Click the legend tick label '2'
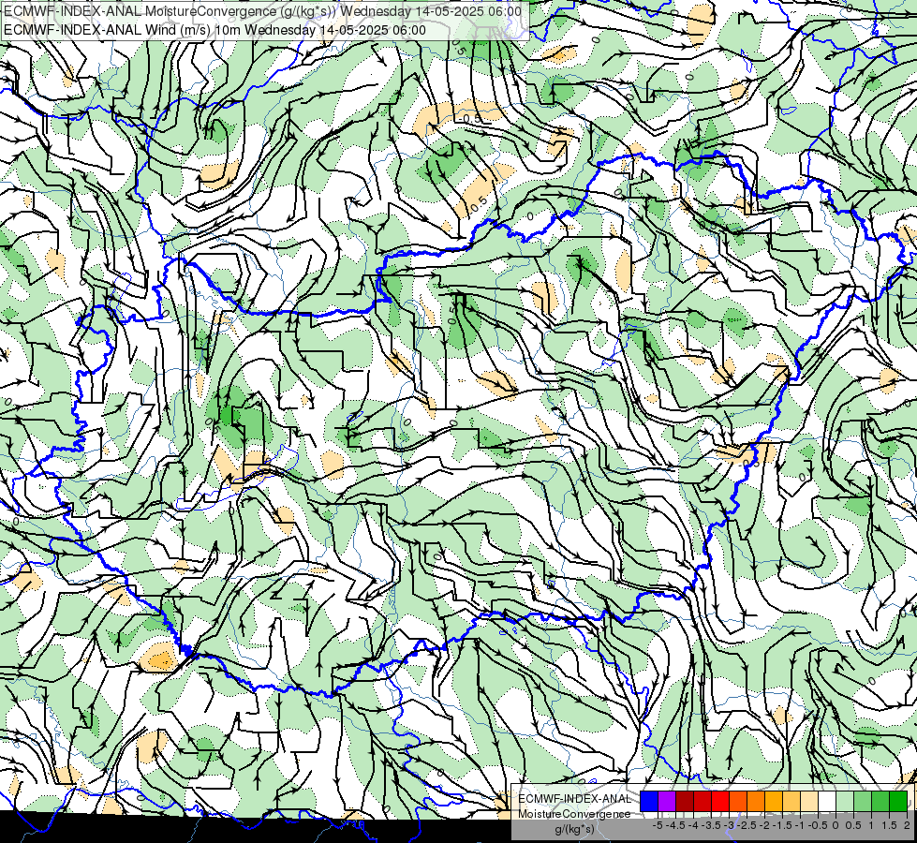This screenshot has height=843, width=917. tap(907, 825)
